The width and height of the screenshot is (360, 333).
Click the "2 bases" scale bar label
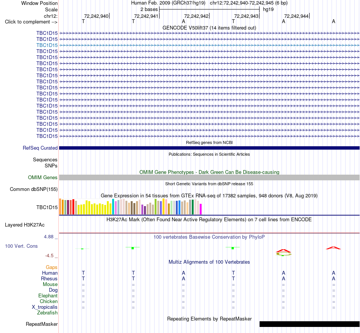(149, 9)
